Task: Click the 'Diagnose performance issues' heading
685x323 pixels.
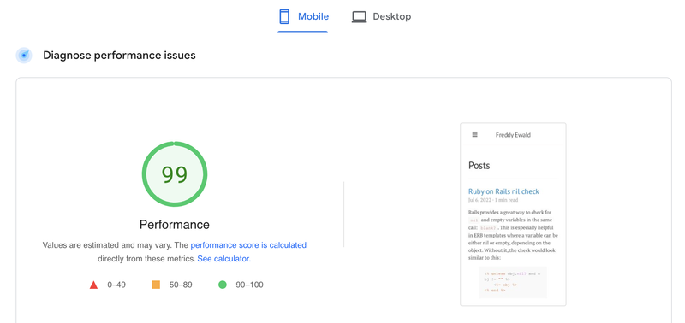Action: pos(119,56)
